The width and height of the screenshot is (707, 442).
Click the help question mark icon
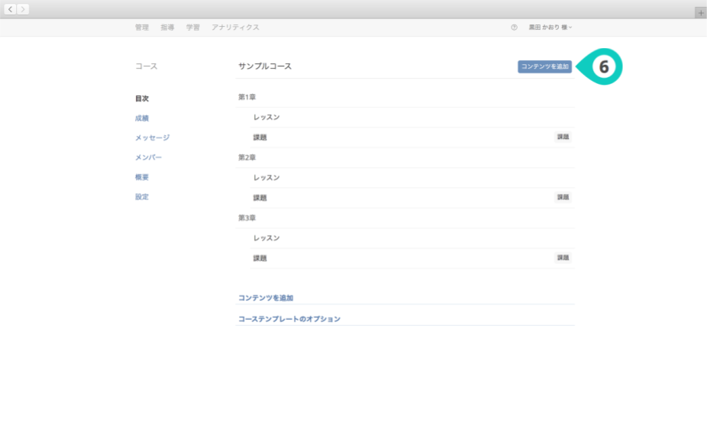pyautogui.click(x=514, y=27)
